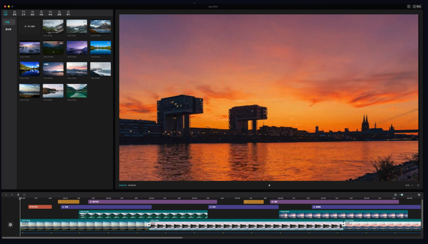Image resolution: width=428 pixels, height=244 pixels.
Task: Toggle fullscreen preview mode
Action: pyautogui.click(x=418, y=185)
